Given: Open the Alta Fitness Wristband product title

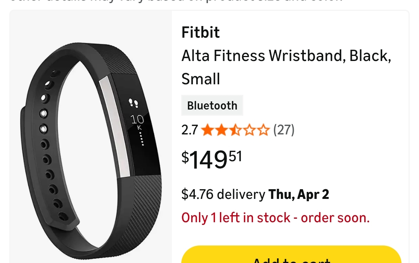Looking at the screenshot, I should click(286, 67).
